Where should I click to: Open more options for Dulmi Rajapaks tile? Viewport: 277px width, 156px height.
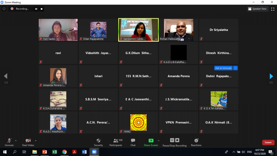235,68
